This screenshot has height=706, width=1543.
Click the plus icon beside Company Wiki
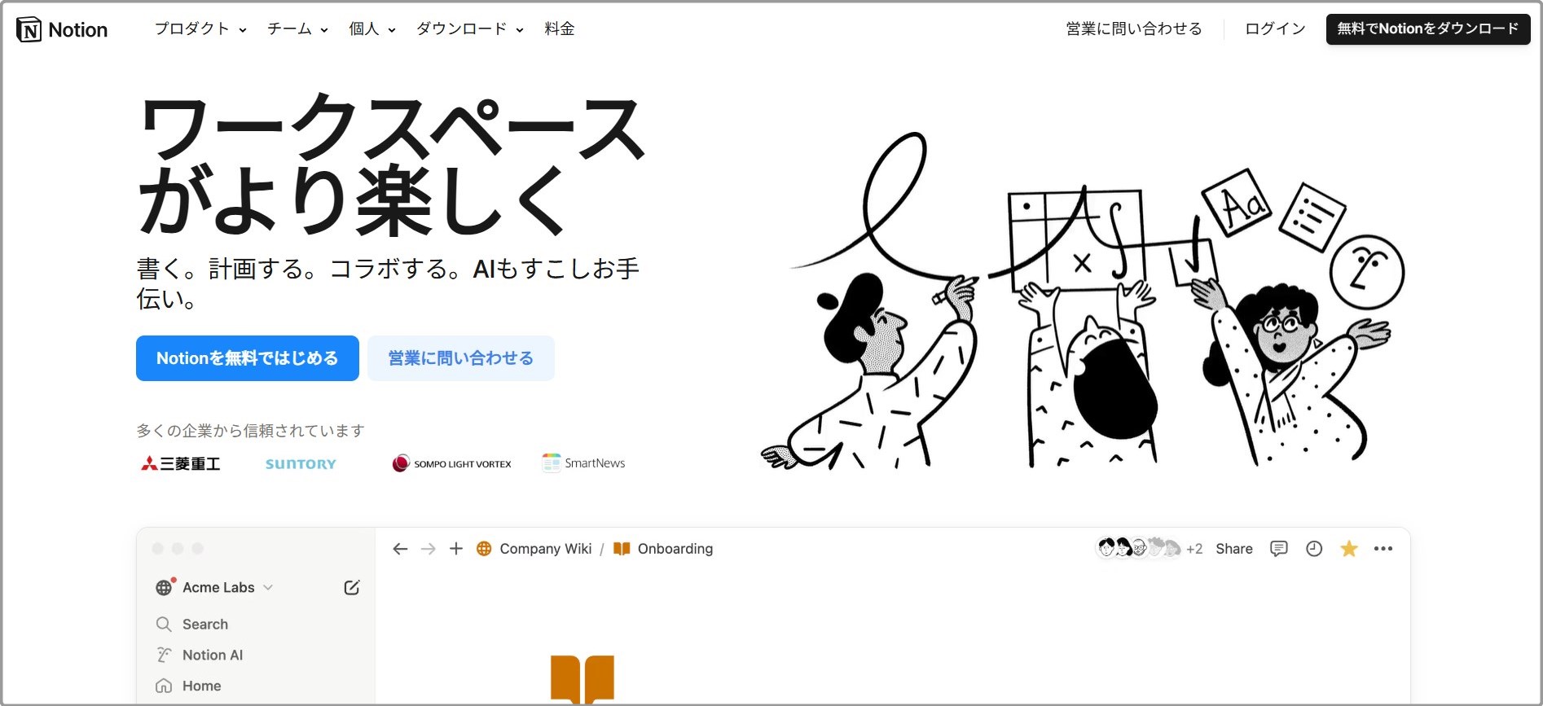(x=456, y=549)
